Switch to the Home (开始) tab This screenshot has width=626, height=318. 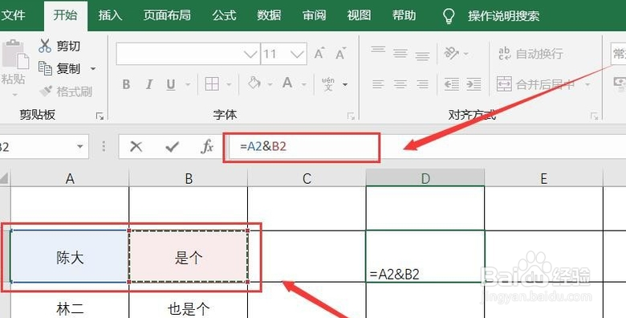click(x=66, y=15)
